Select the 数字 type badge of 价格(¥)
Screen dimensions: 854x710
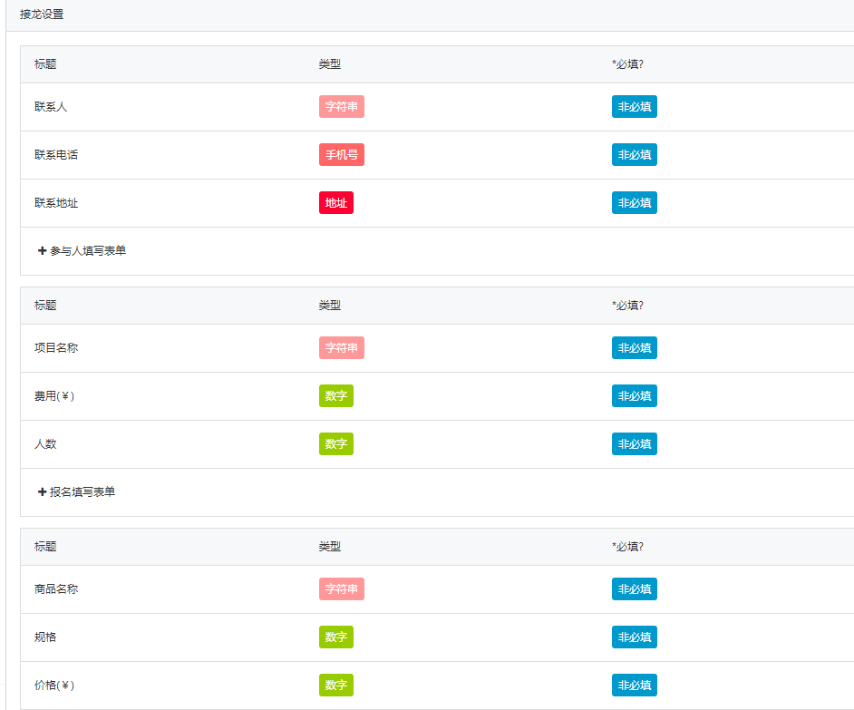(x=335, y=686)
